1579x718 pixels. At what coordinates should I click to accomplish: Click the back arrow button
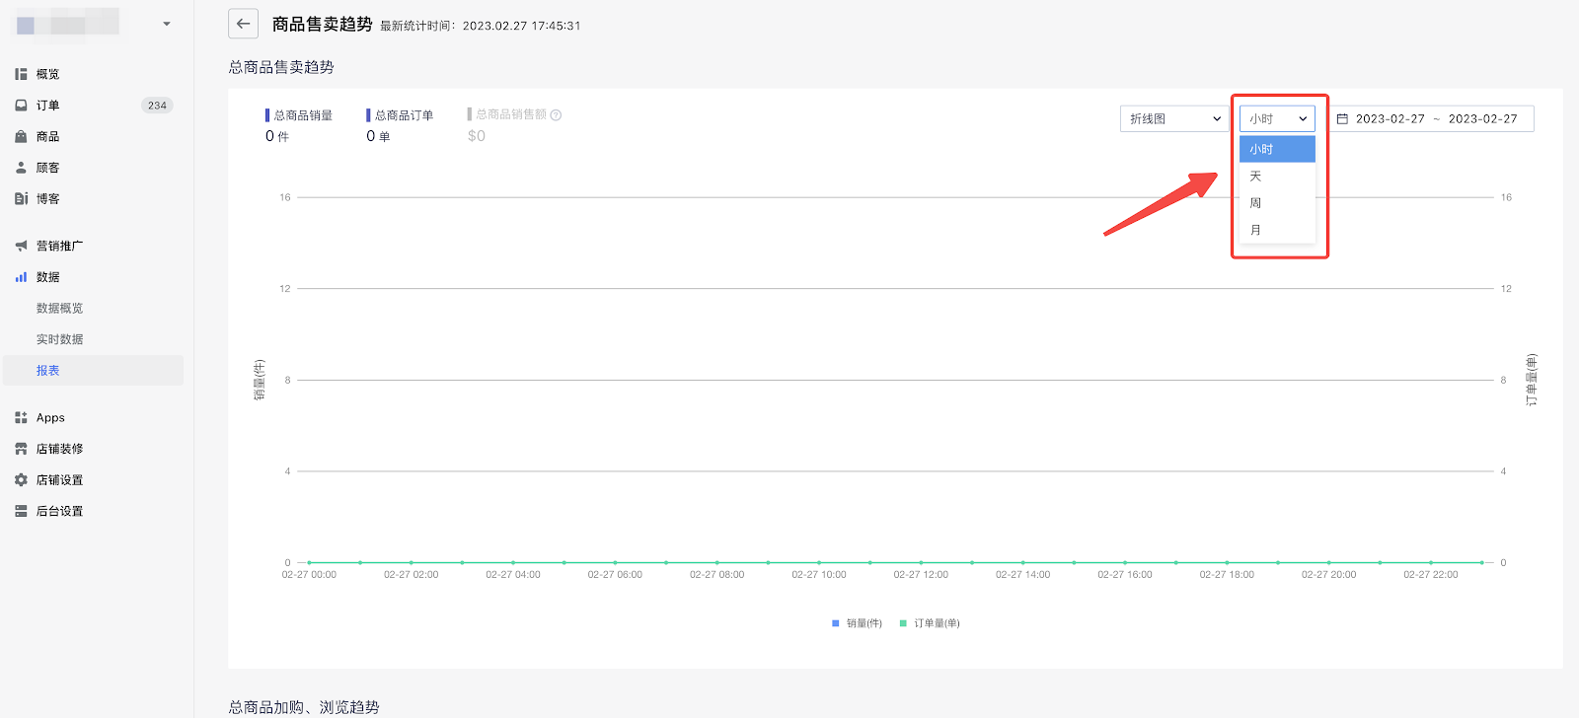tap(243, 24)
